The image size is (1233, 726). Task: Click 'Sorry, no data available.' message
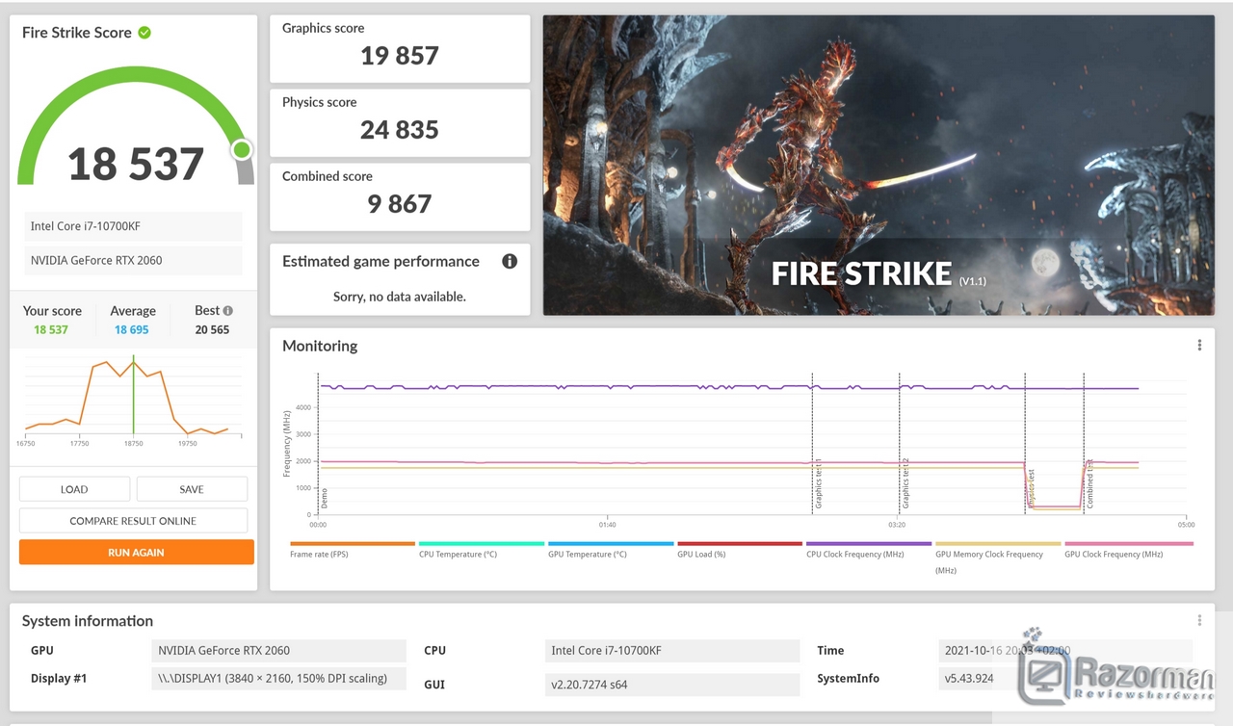tap(400, 297)
